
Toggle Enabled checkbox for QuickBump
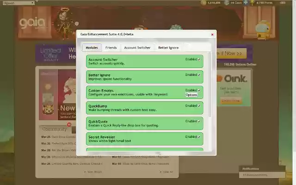(x=199, y=106)
